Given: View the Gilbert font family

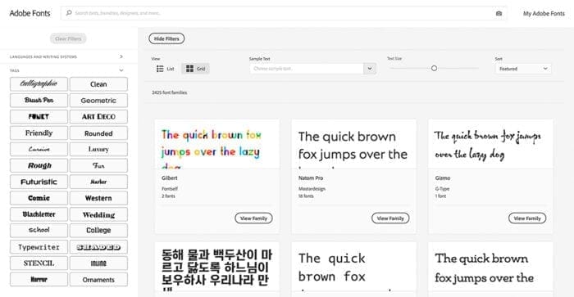Looking at the screenshot, I should point(253,218).
